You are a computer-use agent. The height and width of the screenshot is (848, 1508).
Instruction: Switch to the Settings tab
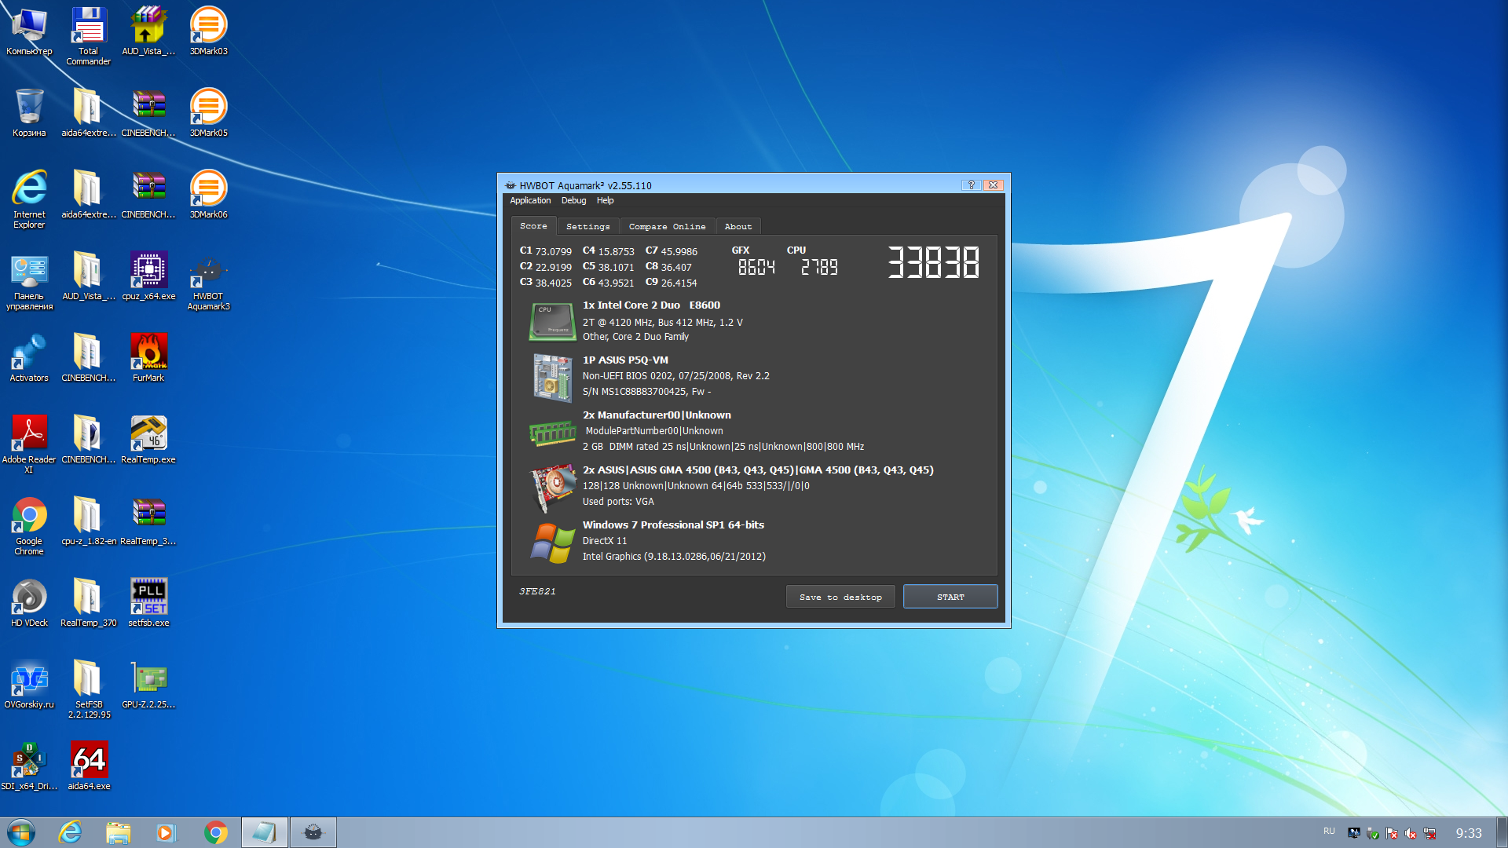point(587,227)
